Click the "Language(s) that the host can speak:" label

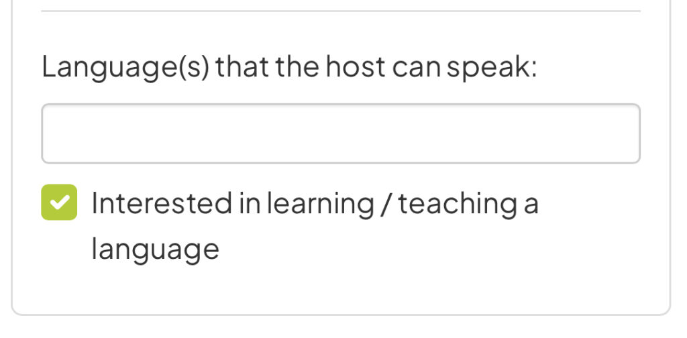click(289, 68)
